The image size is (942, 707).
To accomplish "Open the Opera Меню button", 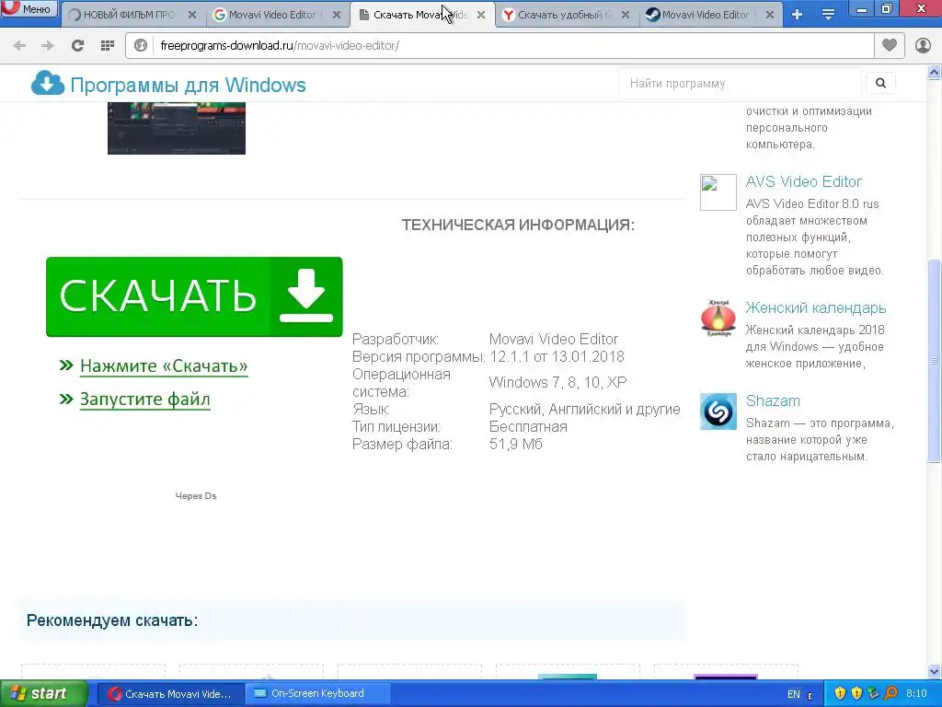I will coord(29,8).
